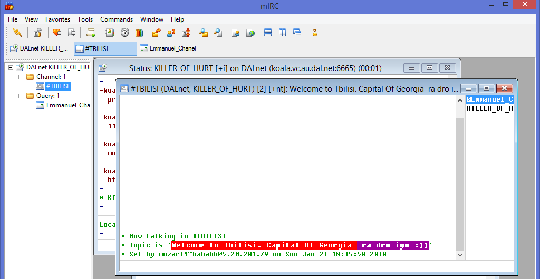Click the Connect lightning bolt toolbar icon
Viewport: 540px width, 279px height.
[x=17, y=33]
